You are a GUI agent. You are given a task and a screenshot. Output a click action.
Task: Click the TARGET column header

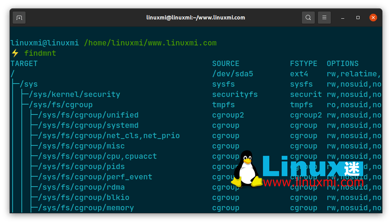coord(24,63)
